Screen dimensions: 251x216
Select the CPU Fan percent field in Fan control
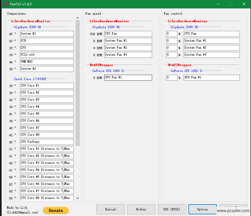point(172,34)
